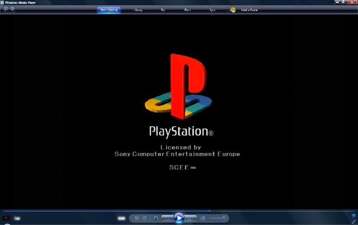
Task: Open the Burn tab
Action: pos(188,10)
